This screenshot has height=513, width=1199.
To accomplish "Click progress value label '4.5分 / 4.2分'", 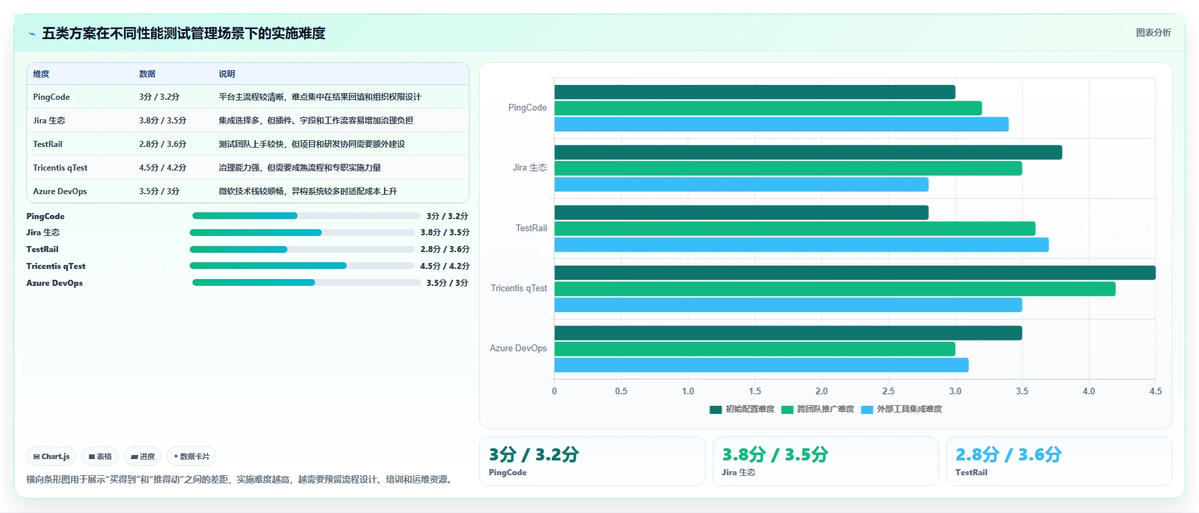I will [445, 266].
